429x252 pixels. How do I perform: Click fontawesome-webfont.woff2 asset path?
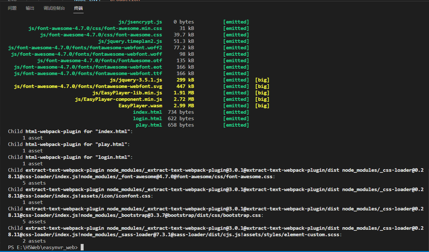pos(85,48)
